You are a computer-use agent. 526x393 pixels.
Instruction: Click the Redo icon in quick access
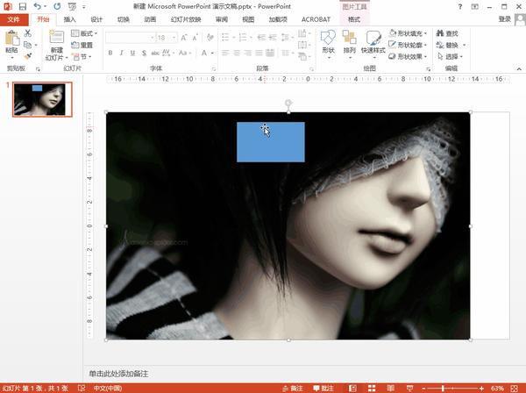57,6
